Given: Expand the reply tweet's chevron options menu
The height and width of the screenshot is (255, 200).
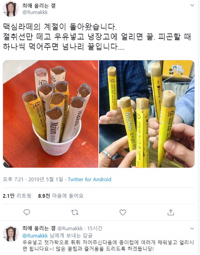Looking at the screenshot, I should [x=192, y=228].
